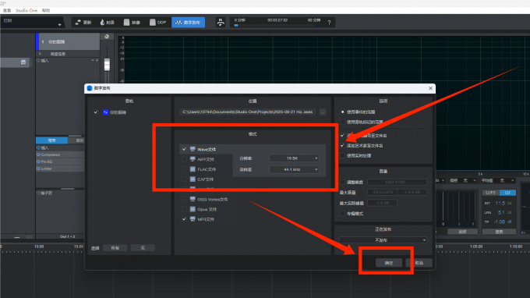Select the use event range radio button
This screenshot has height=298, width=530.
click(342, 112)
